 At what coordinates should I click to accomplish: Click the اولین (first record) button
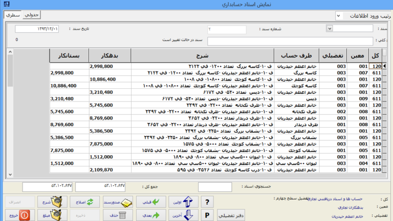click(x=183, y=202)
